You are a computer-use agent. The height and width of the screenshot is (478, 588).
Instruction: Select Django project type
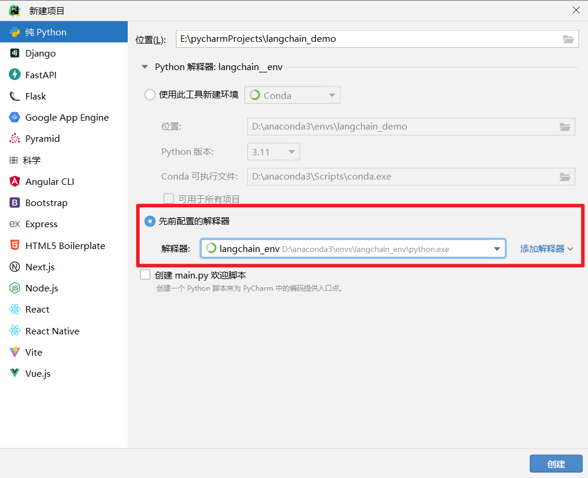[x=64, y=54]
